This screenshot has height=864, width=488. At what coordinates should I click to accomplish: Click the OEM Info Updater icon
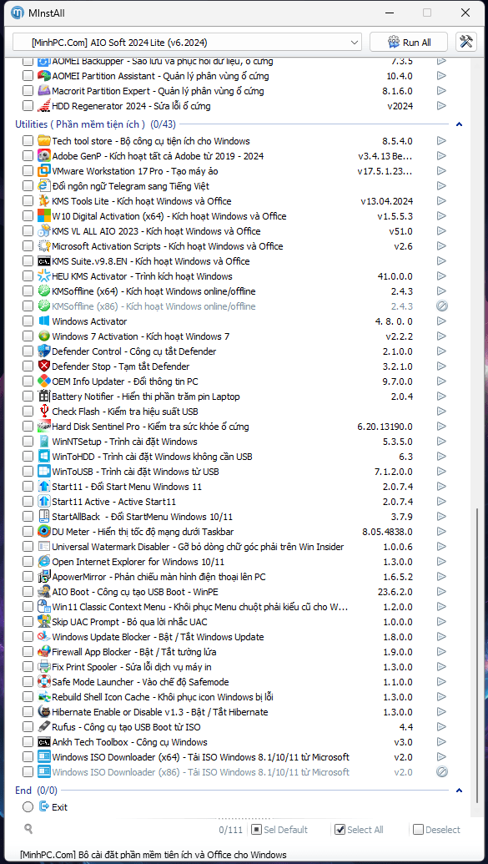tap(44, 381)
